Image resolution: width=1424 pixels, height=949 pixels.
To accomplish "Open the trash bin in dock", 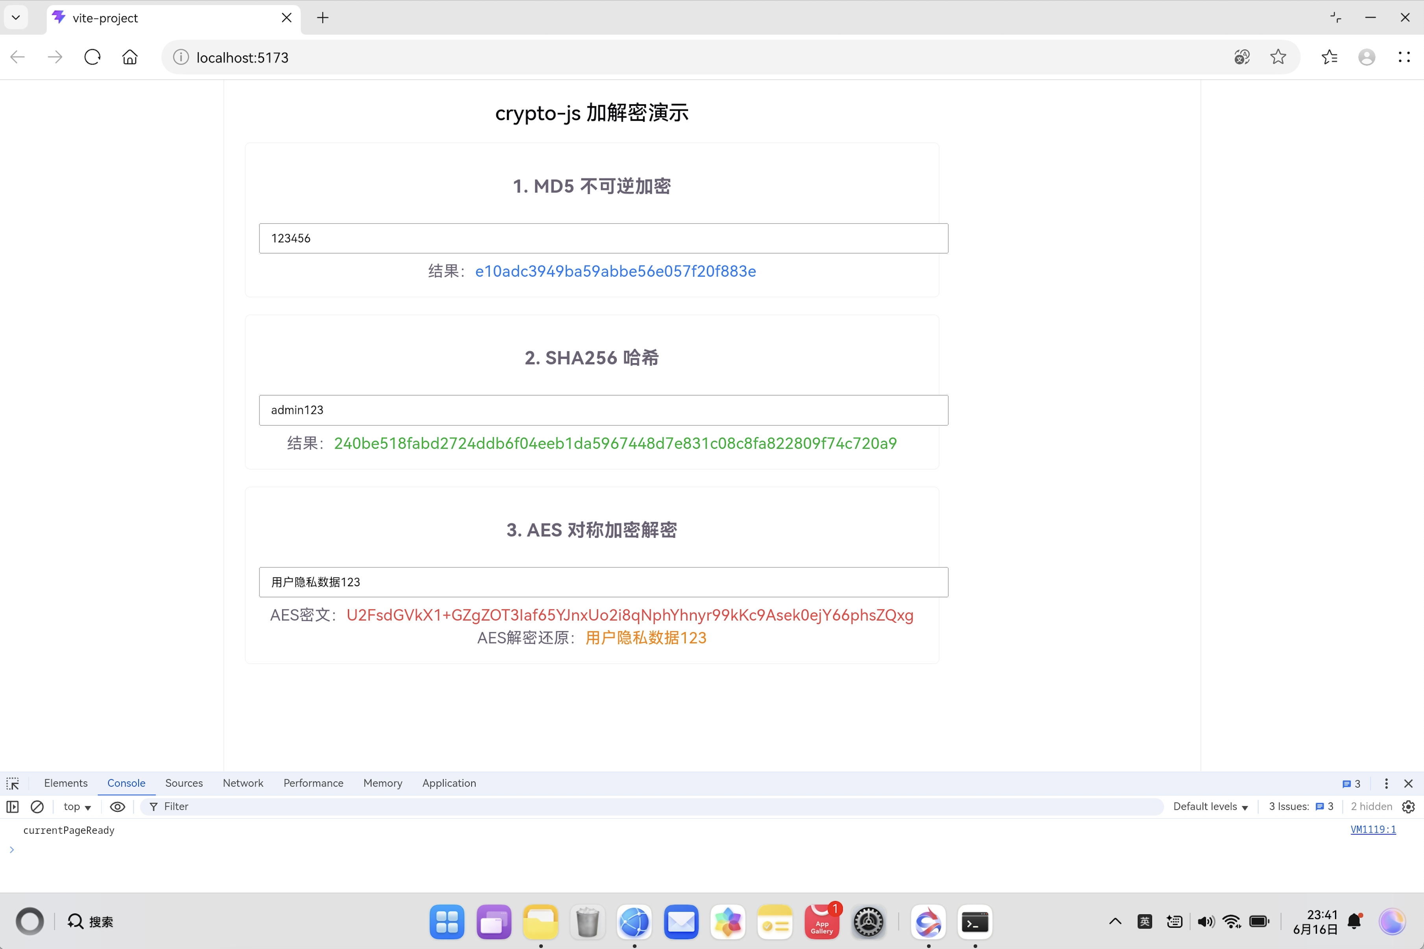I will point(587,921).
